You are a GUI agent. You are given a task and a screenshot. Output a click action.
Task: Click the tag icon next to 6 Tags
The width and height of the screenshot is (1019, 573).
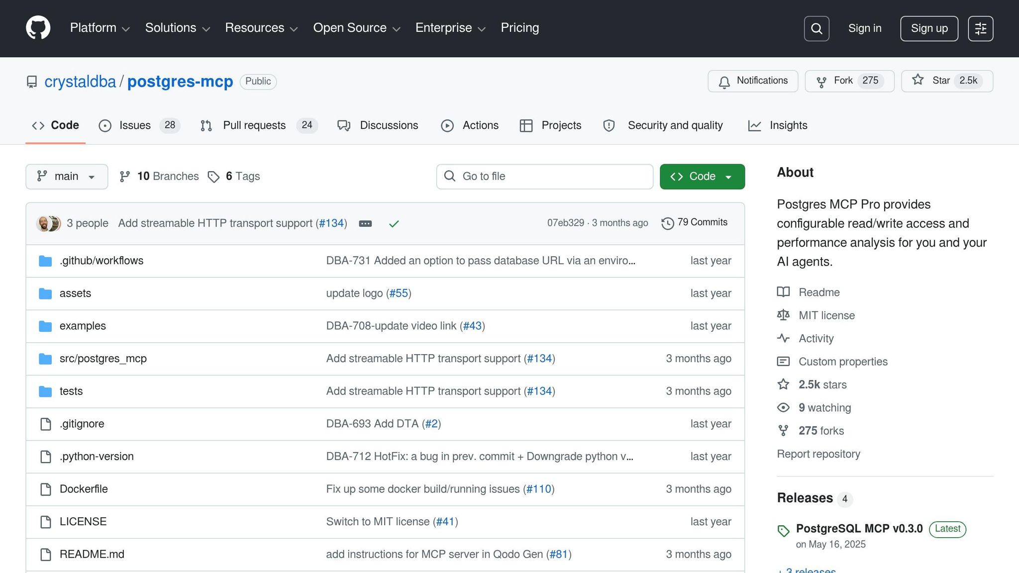coord(214,177)
